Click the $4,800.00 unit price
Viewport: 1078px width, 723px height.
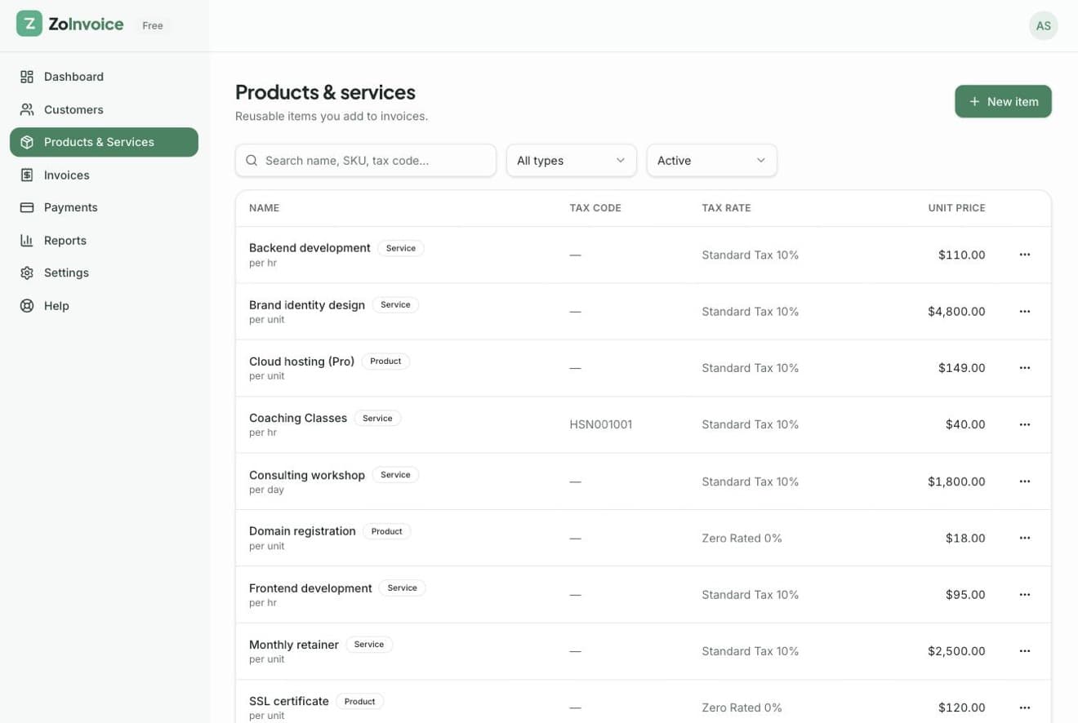click(956, 311)
